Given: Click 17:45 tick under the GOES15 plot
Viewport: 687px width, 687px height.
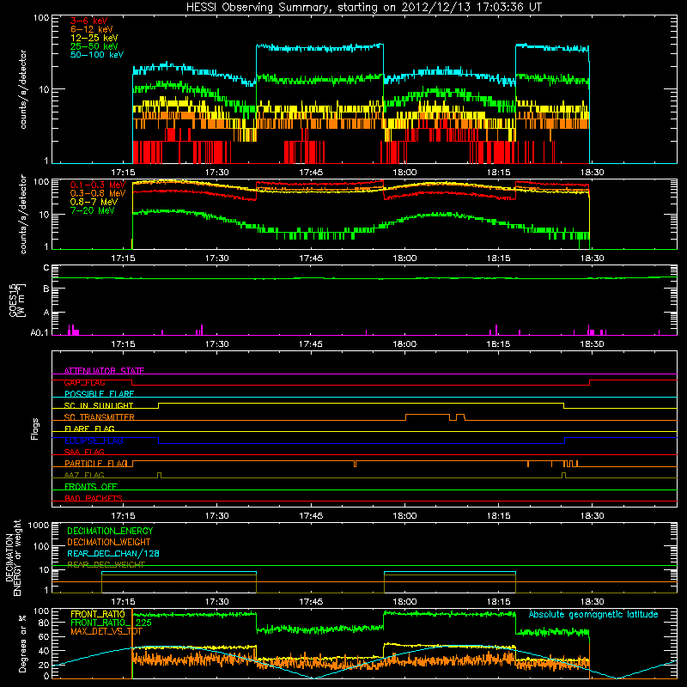Looking at the screenshot, I should (311, 344).
